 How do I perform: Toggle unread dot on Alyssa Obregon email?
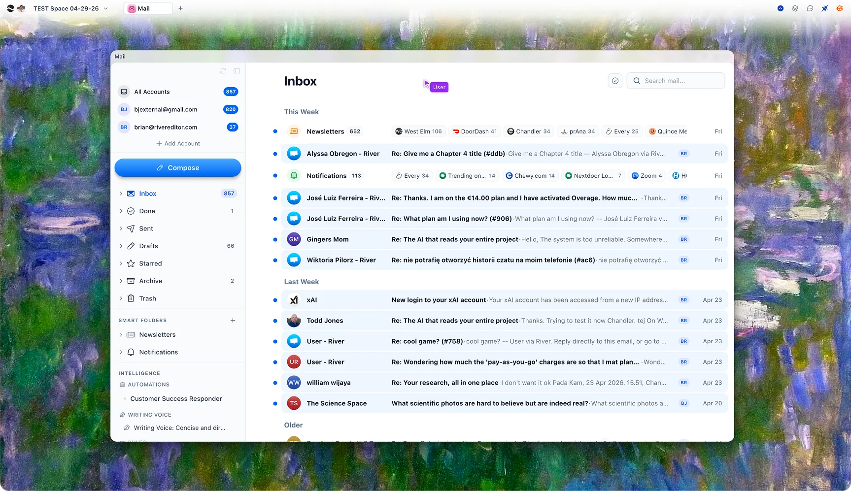pos(275,154)
